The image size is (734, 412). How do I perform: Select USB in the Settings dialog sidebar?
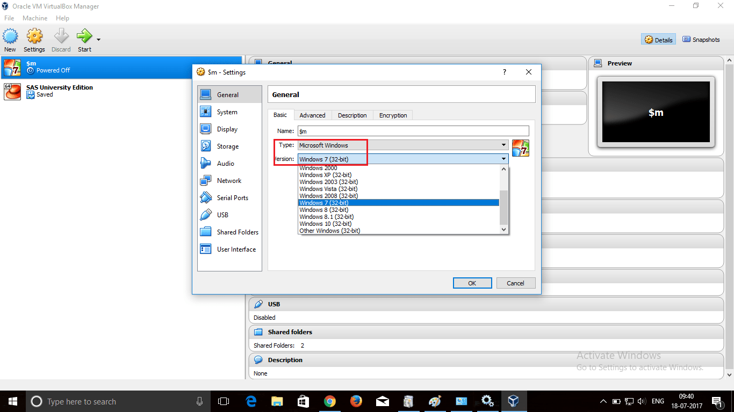click(x=229, y=215)
